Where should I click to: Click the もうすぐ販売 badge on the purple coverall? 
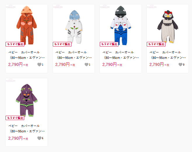(x=15, y=118)
